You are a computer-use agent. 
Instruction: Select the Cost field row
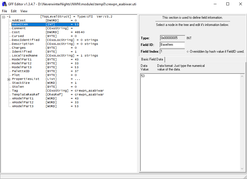click(16, 32)
